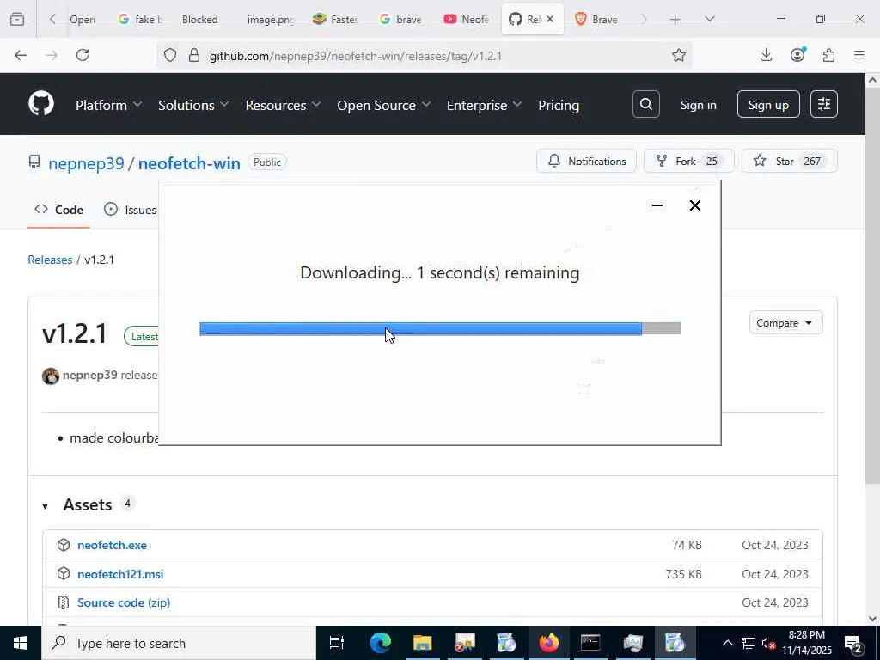The height and width of the screenshot is (660, 880).
Task: Open Firefox from taskbar
Action: click(548, 643)
